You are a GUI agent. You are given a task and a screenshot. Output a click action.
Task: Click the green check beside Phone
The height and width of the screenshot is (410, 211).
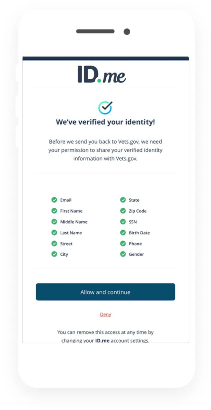pyautogui.click(x=123, y=244)
